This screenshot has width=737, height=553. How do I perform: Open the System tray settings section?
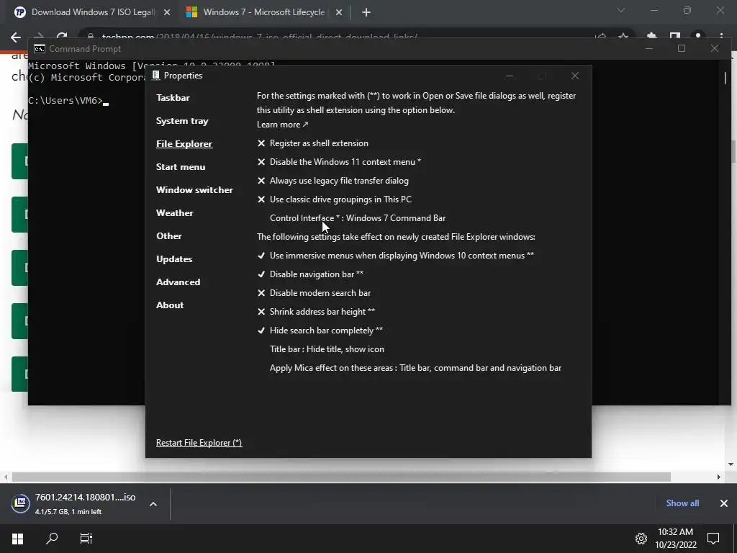182,121
